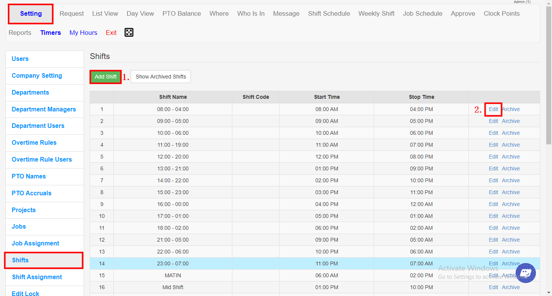Open Company Setting in sidebar

point(44,76)
